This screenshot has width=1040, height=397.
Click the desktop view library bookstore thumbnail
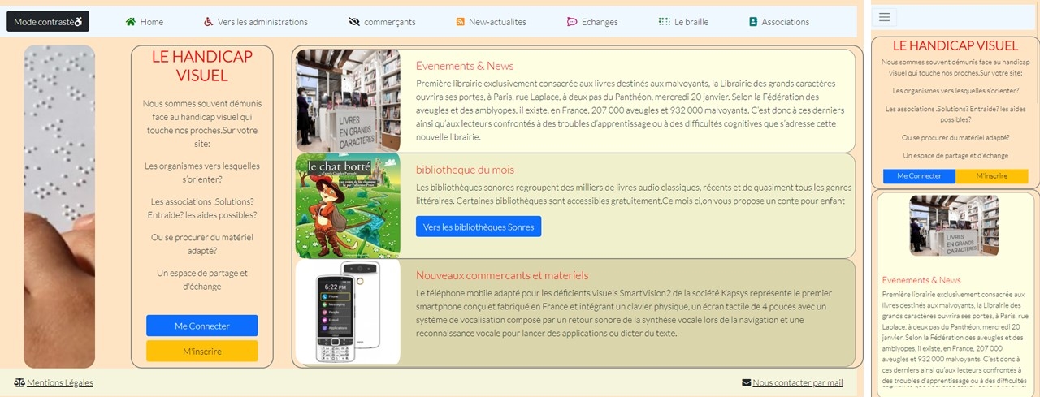[x=348, y=101]
